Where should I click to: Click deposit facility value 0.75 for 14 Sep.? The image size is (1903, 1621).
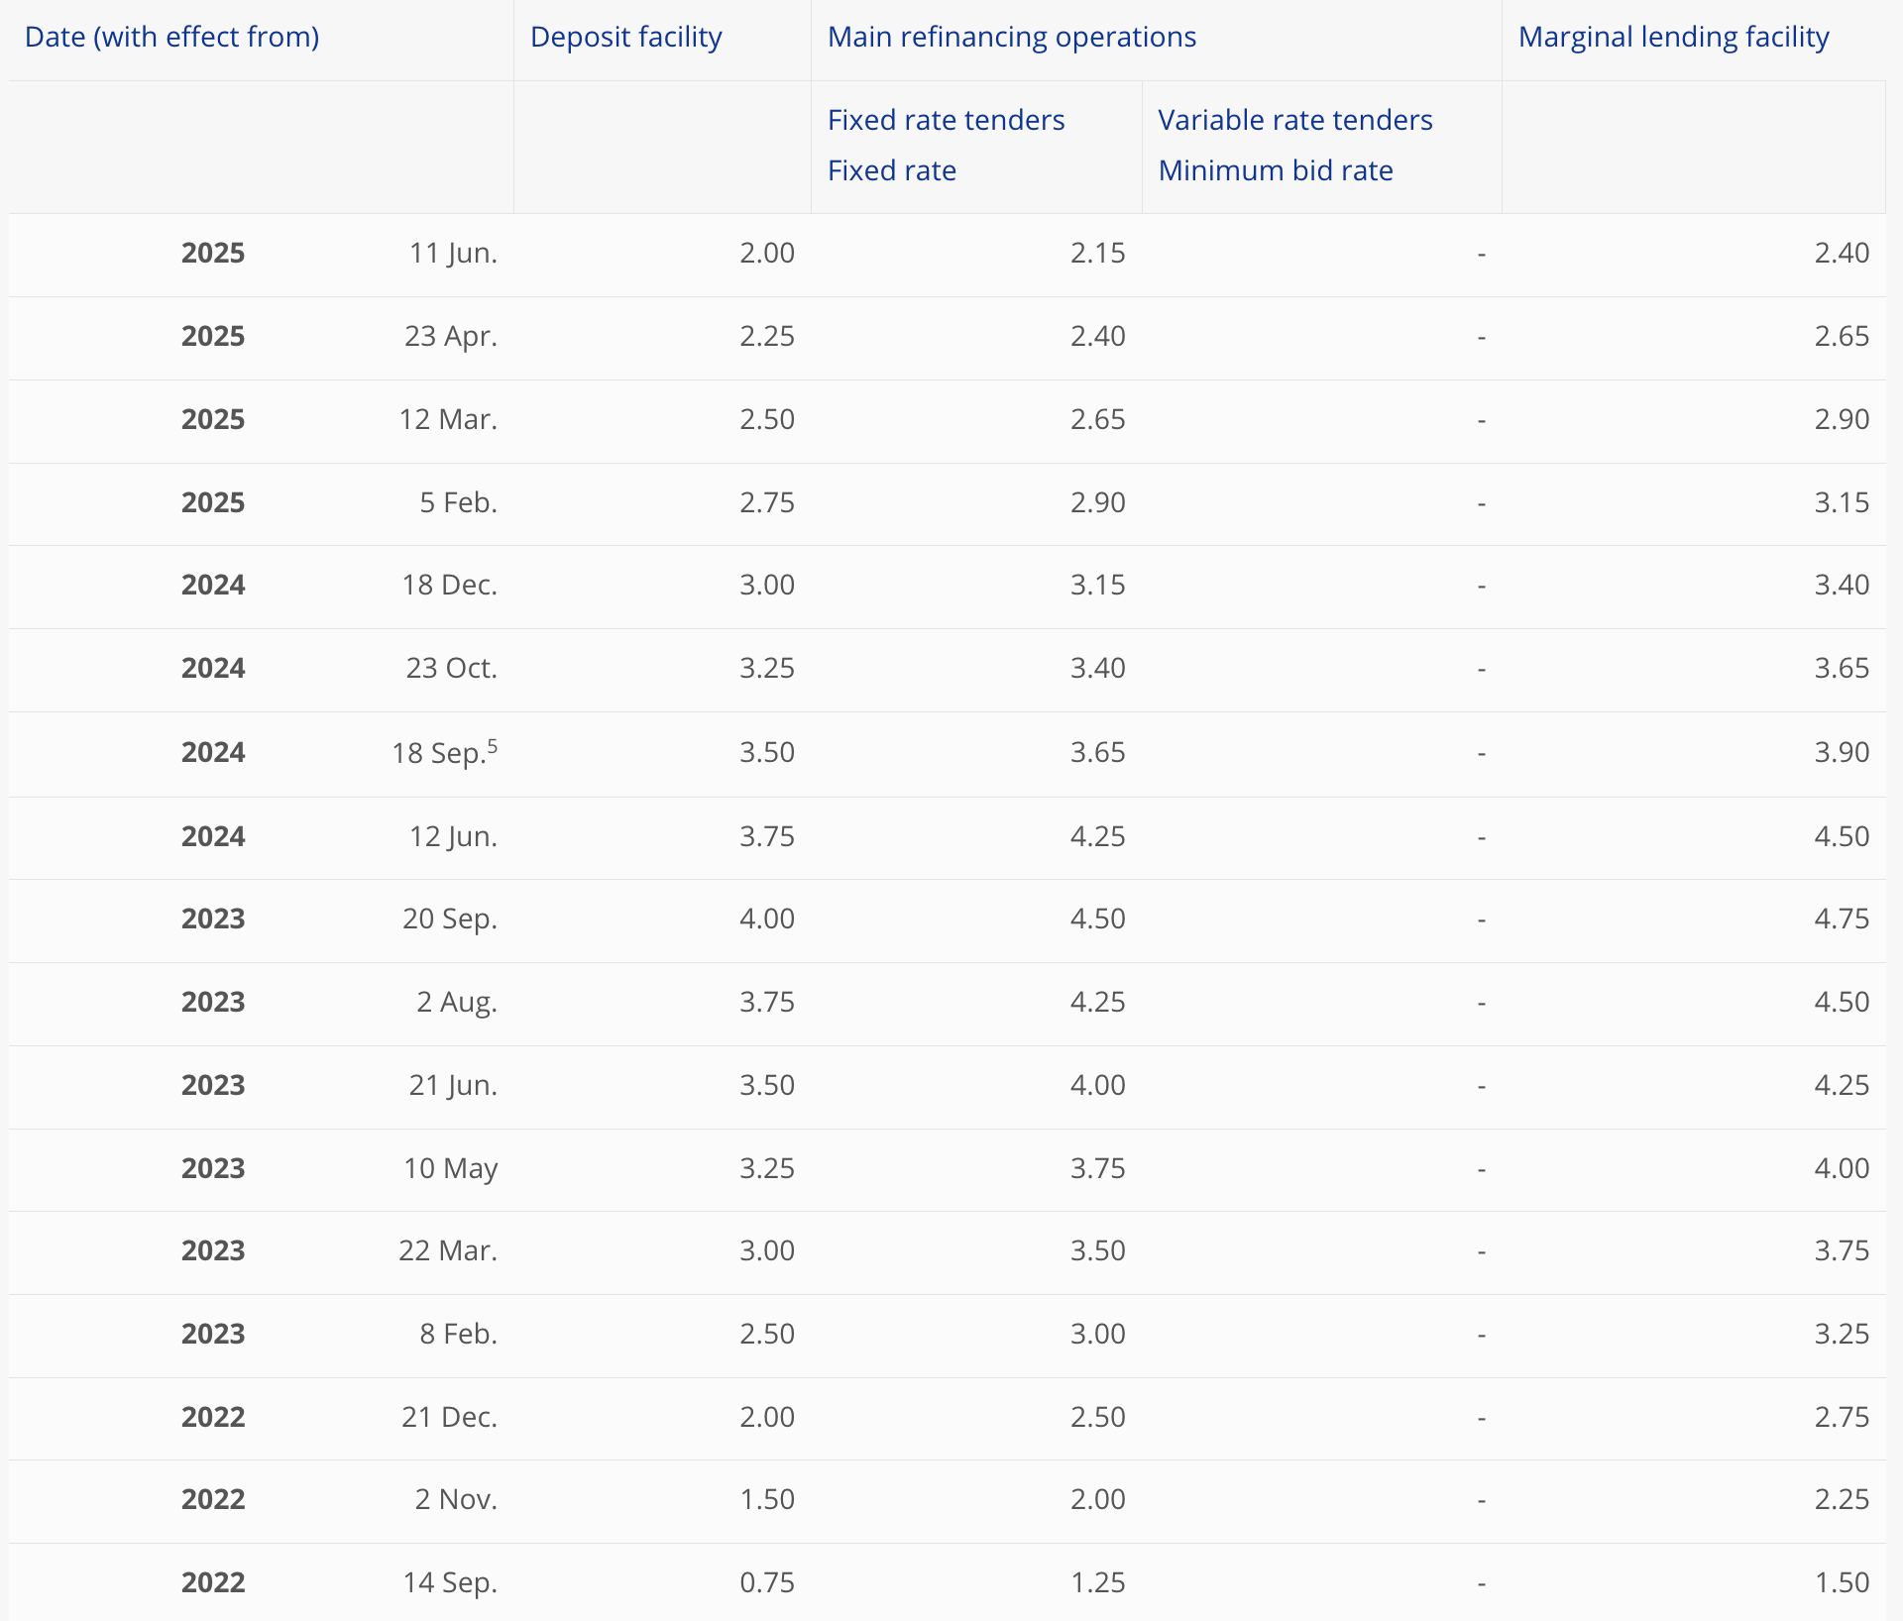[766, 1583]
